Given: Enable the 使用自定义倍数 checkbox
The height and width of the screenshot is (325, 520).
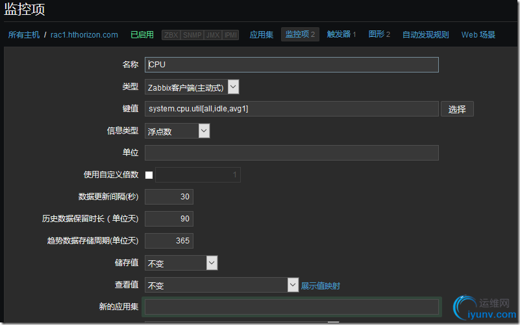Looking at the screenshot, I should point(149,175).
